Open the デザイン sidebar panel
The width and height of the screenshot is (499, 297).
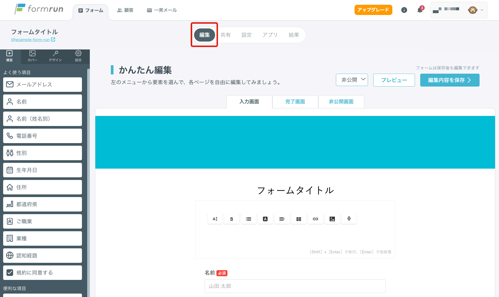(55, 56)
